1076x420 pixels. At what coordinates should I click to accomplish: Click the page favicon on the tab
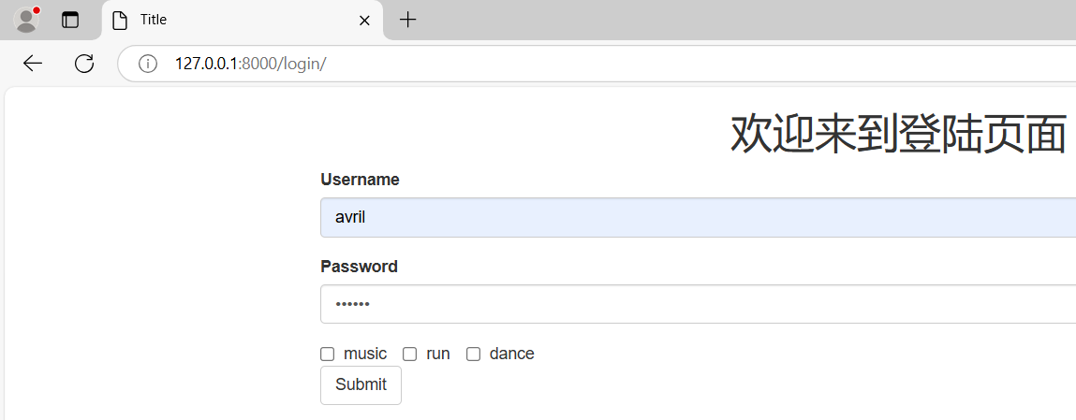[x=120, y=20]
